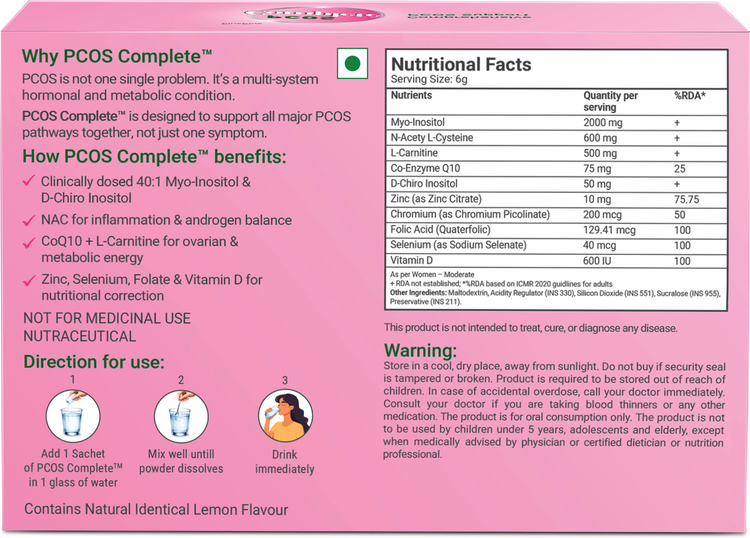Screen dimensions: 750x538
Task: Select the '600 IU' Vitamin D quantity
Action: tap(597, 261)
